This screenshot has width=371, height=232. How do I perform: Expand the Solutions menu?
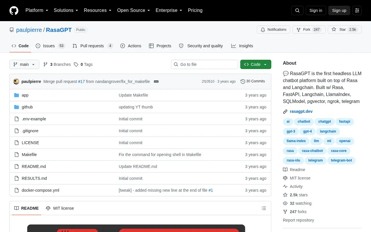click(x=66, y=10)
